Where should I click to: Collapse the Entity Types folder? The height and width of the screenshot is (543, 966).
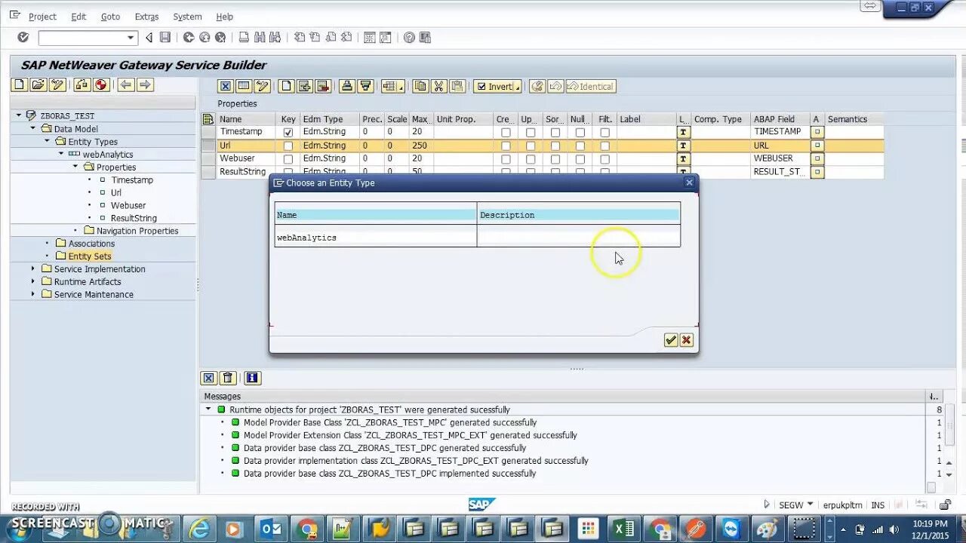click(47, 141)
